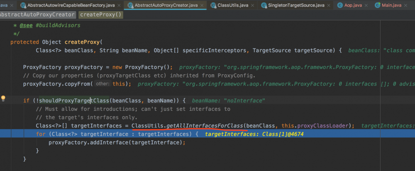Click the new keyword before ProxyFactory()

pyautogui.click(x=117, y=67)
